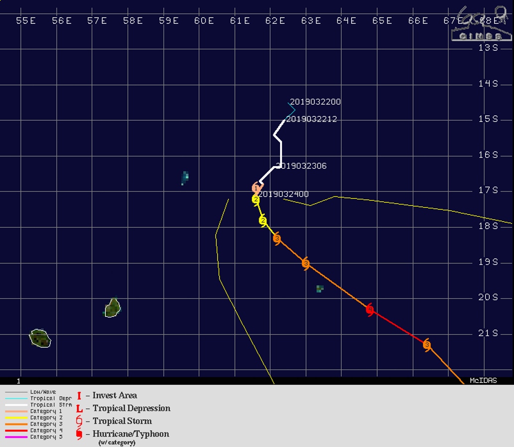514x447 pixels.
Task: Click the 62E longitude label
Action: (275, 21)
